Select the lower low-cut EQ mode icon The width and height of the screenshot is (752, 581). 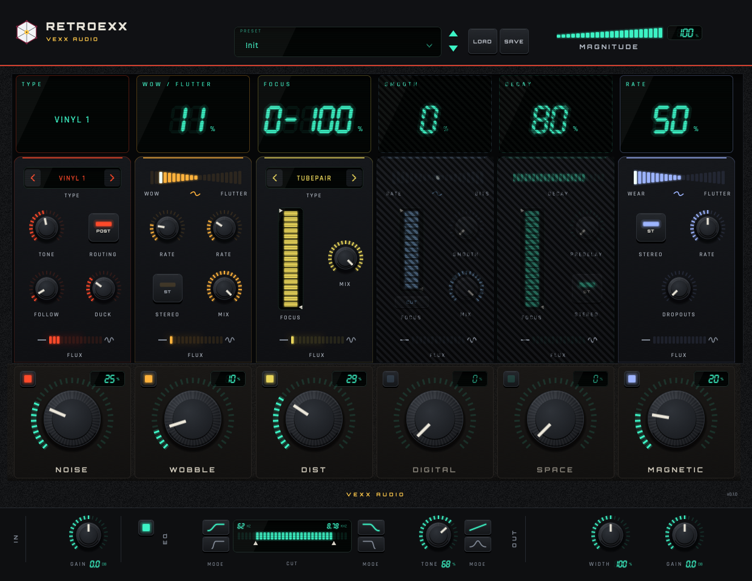[x=216, y=545]
